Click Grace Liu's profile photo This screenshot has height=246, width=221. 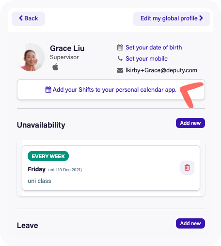[31, 57]
